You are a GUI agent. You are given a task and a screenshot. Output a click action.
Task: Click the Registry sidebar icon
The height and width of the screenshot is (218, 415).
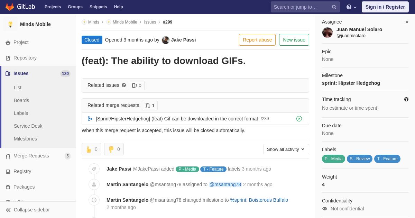point(8,171)
